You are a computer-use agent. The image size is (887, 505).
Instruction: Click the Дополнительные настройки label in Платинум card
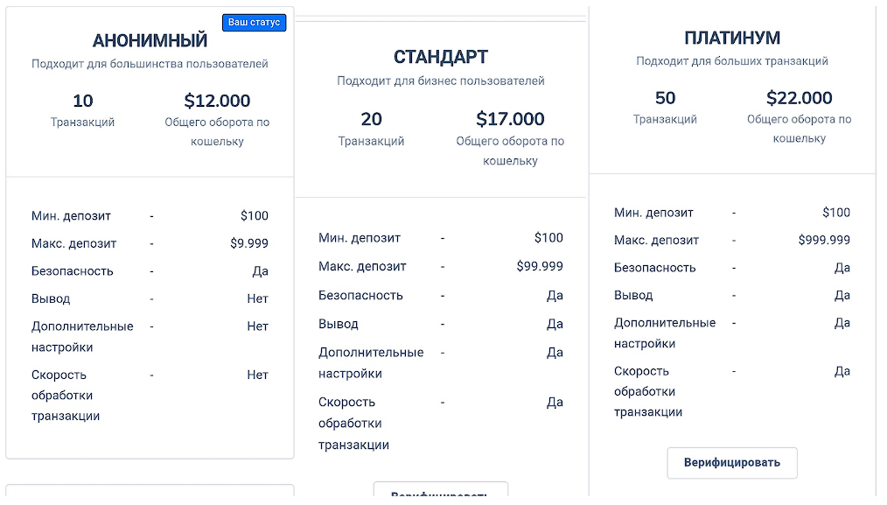coord(664,333)
